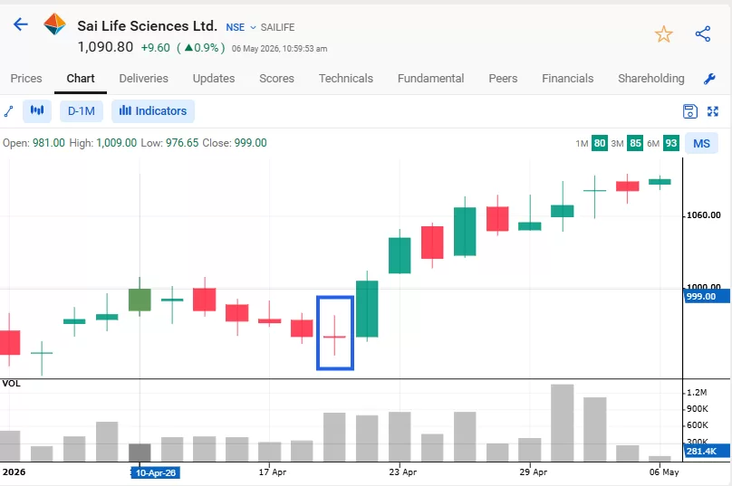The image size is (732, 486).
Task: Open the Indicators menu
Action: click(153, 111)
